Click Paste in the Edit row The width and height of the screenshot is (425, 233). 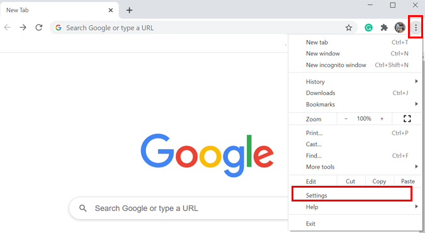point(408,181)
